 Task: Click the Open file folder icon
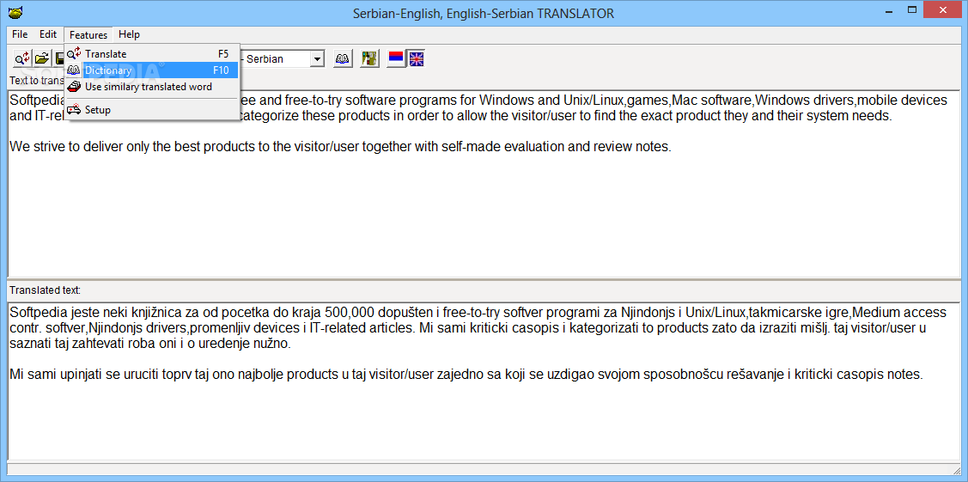41,58
